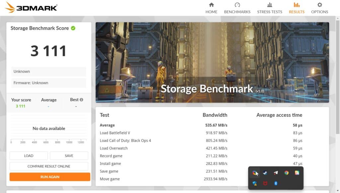The image size is (340, 193).
Task: Open Benchmarks via the speedometer icon
Action: 237,5
